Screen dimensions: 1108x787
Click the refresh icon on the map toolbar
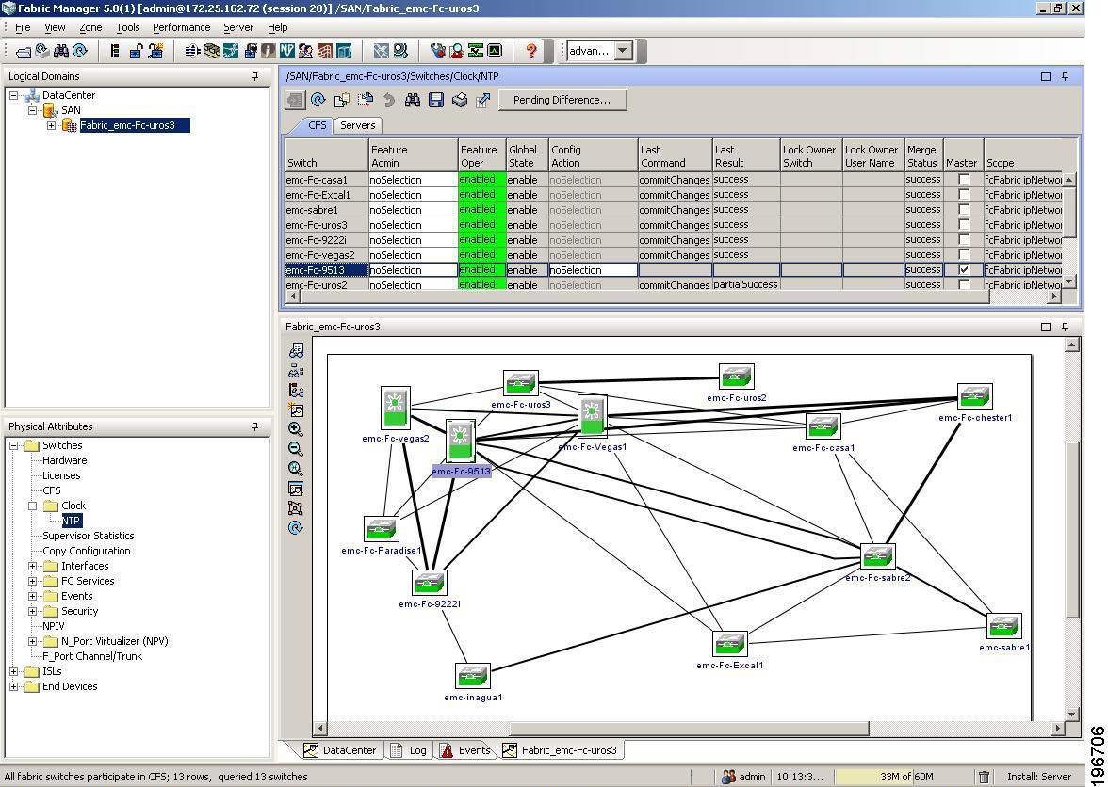(296, 528)
